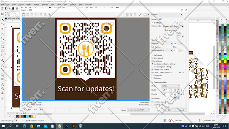The width and height of the screenshot is (229, 129).
Task: Click zoom out magnifier beside eyedropper
Action: (x=135, y=14)
